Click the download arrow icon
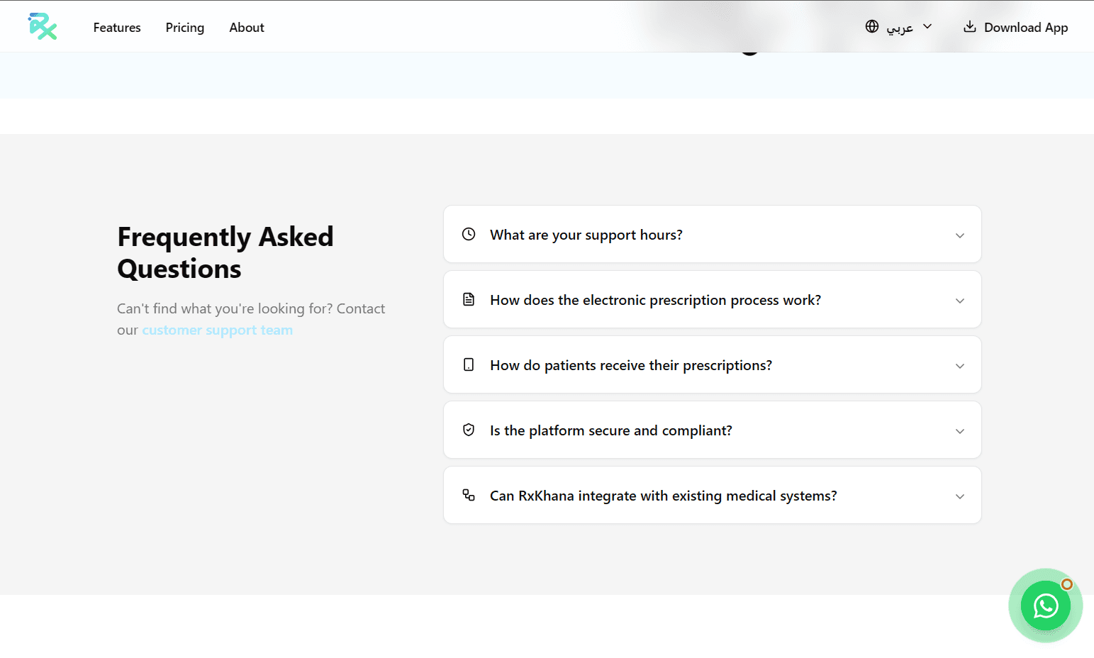This screenshot has width=1094, height=658. (969, 27)
